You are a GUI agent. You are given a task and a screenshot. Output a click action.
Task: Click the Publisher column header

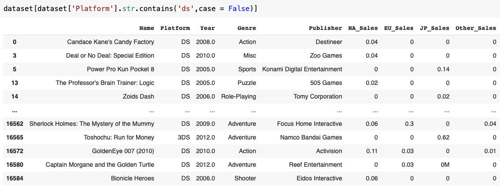(x=325, y=28)
